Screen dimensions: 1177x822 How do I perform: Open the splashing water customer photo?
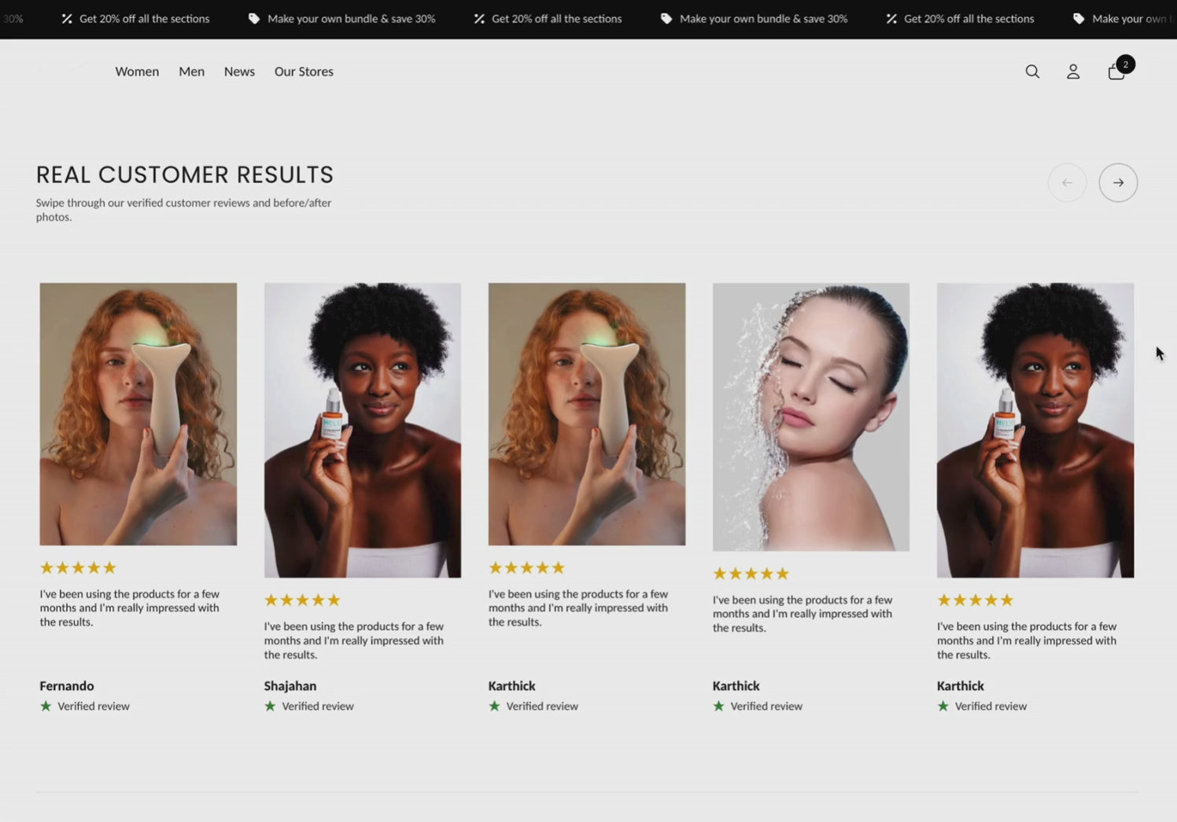coord(810,416)
